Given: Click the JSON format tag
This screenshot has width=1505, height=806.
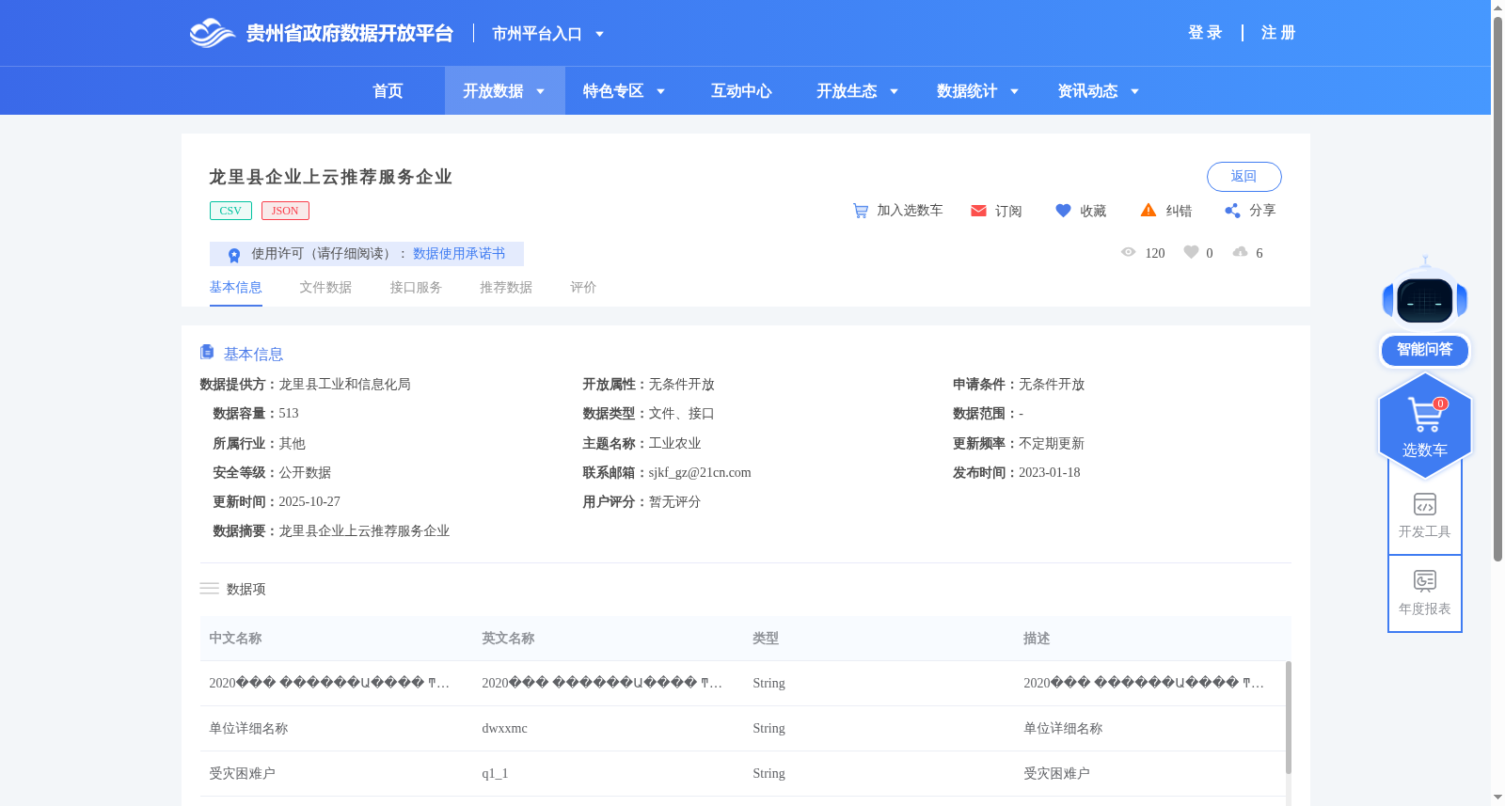Looking at the screenshot, I should pyautogui.click(x=285, y=211).
